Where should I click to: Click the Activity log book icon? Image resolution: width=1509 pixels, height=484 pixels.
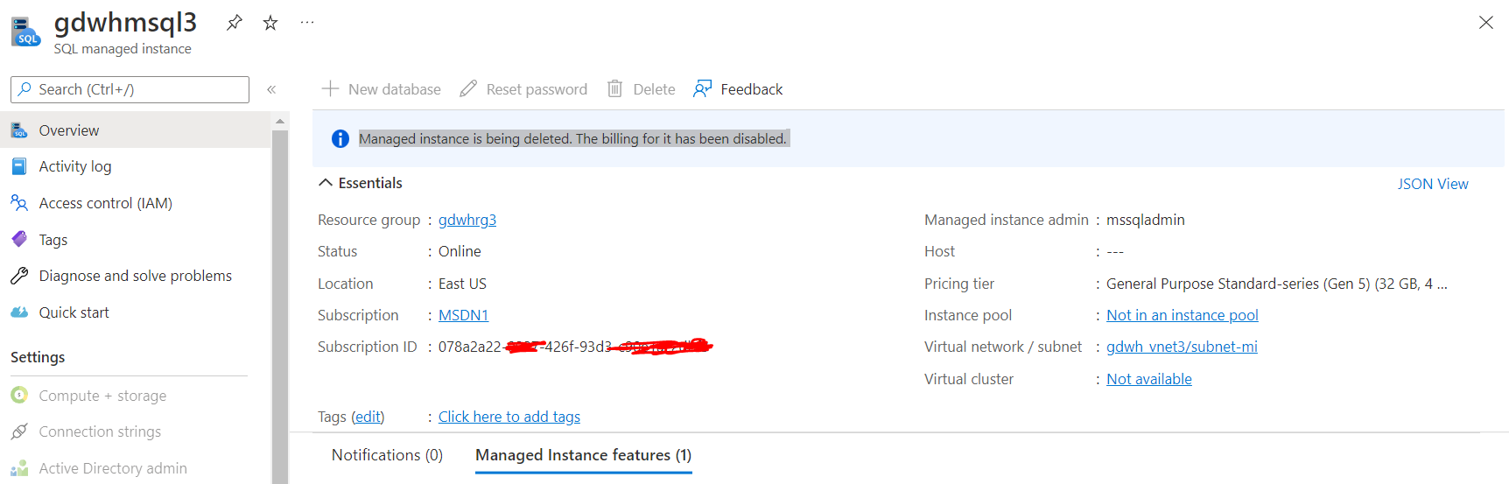tap(19, 166)
